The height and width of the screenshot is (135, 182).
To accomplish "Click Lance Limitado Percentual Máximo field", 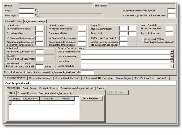I will (x=82, y=33).
